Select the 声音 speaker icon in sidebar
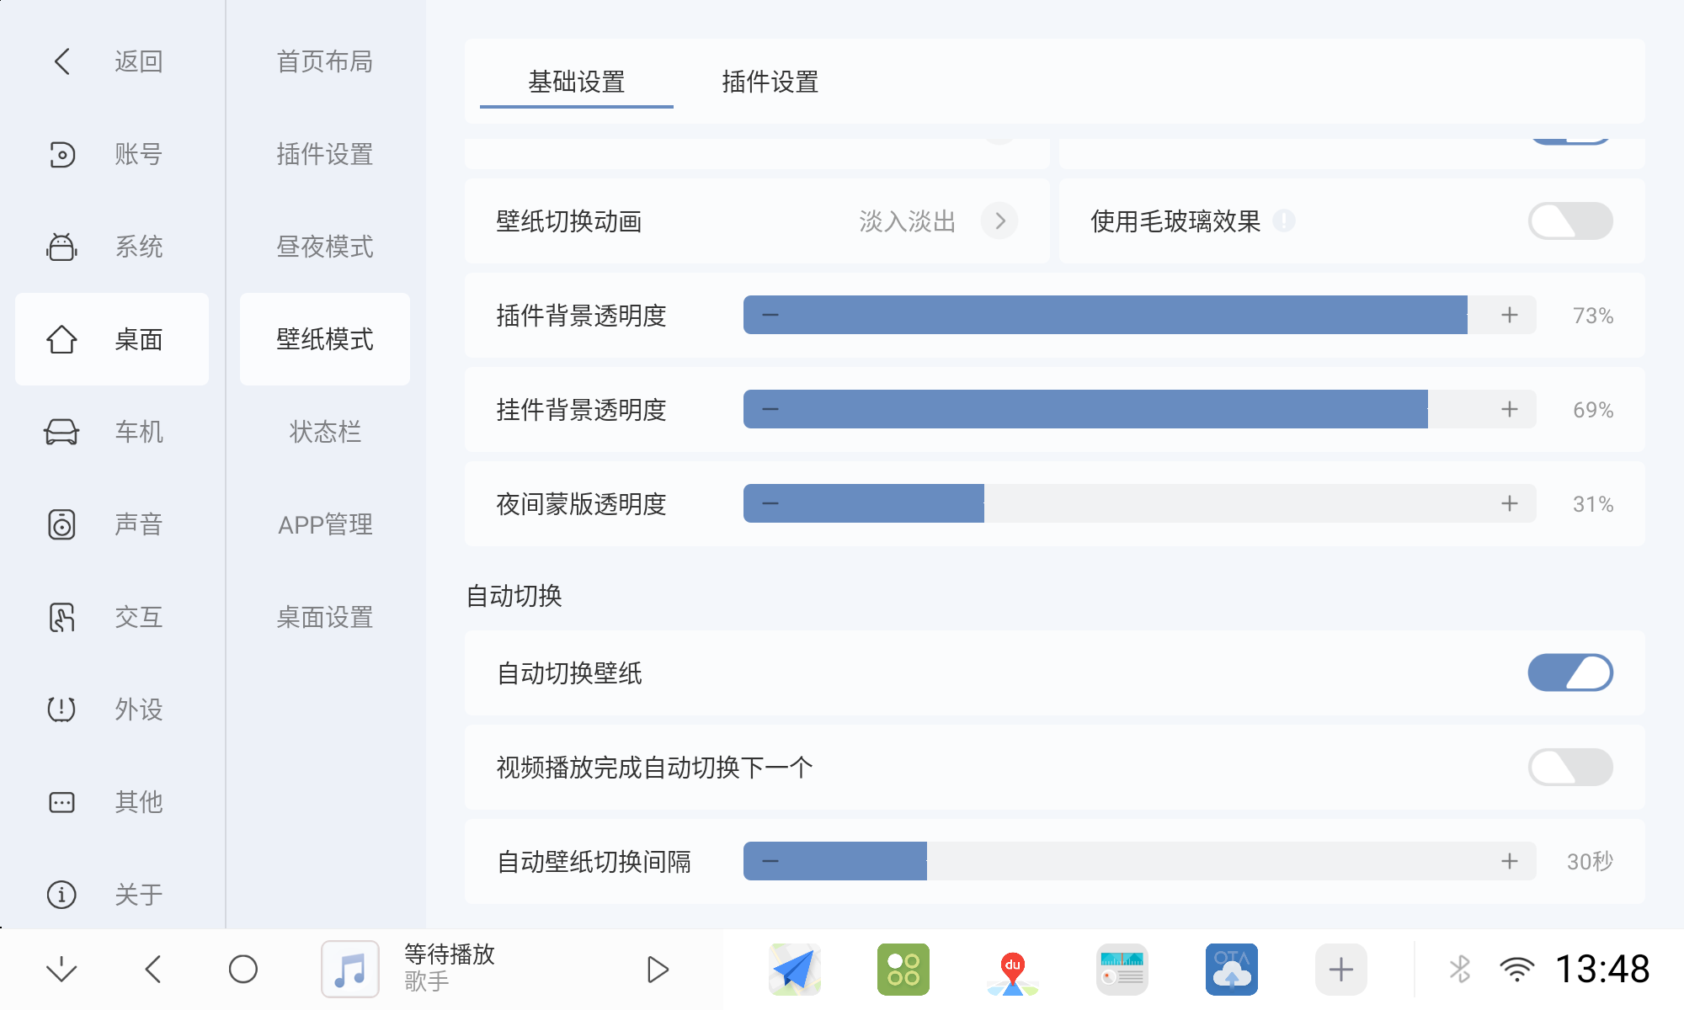The width and height of the screenshot is (1684, 1010). coord(61,524)
